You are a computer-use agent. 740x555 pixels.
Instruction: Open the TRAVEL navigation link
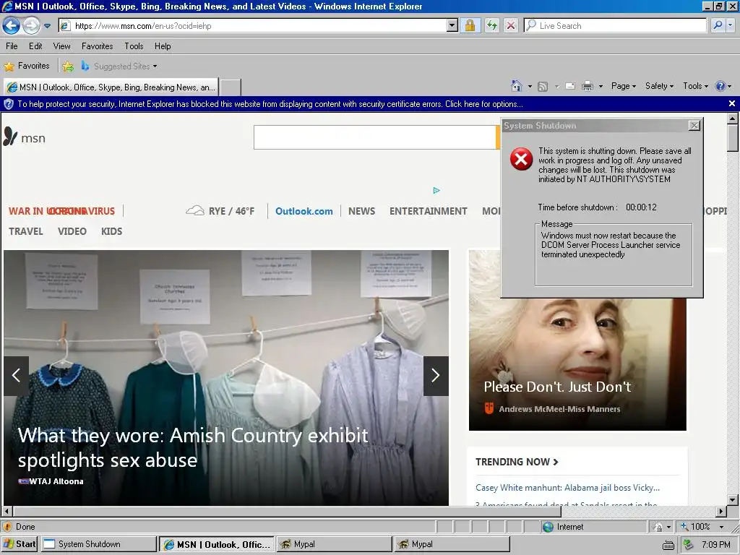tap(26, 231)
